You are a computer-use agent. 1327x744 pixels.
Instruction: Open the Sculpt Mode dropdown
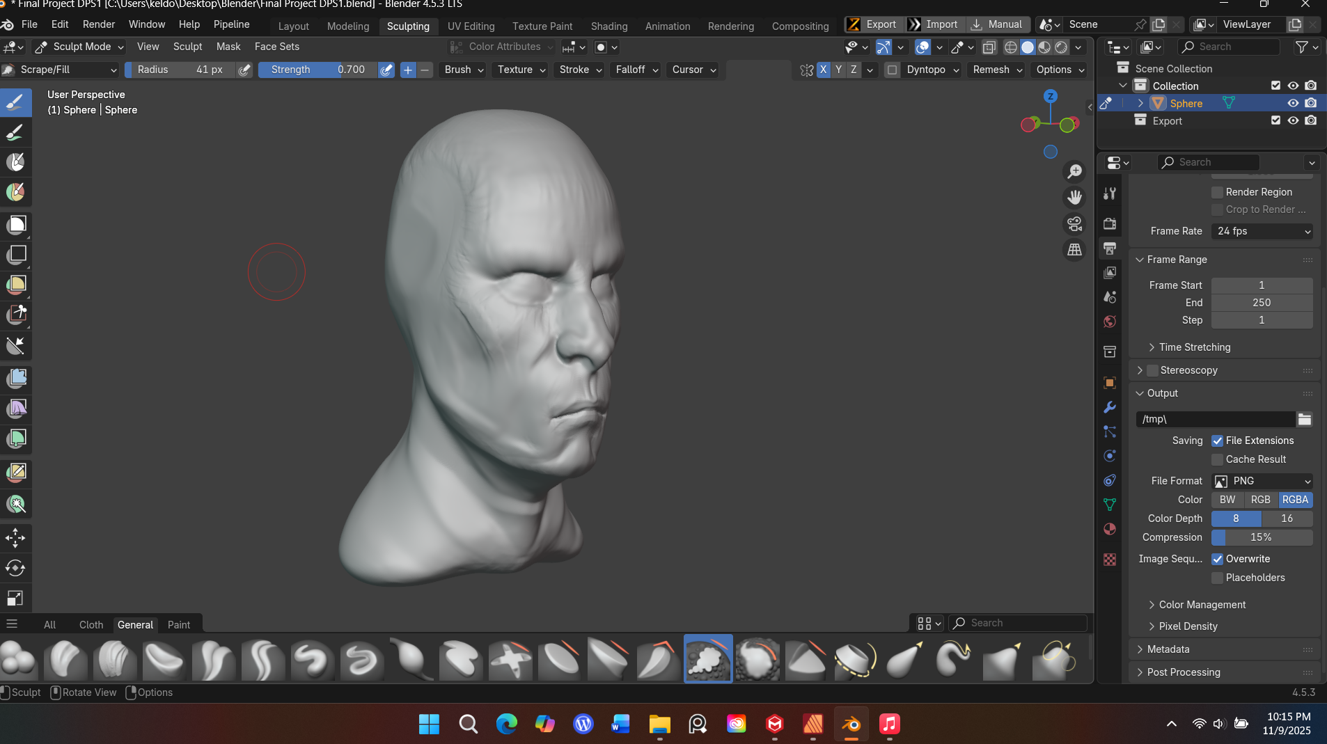click(79, 47)
